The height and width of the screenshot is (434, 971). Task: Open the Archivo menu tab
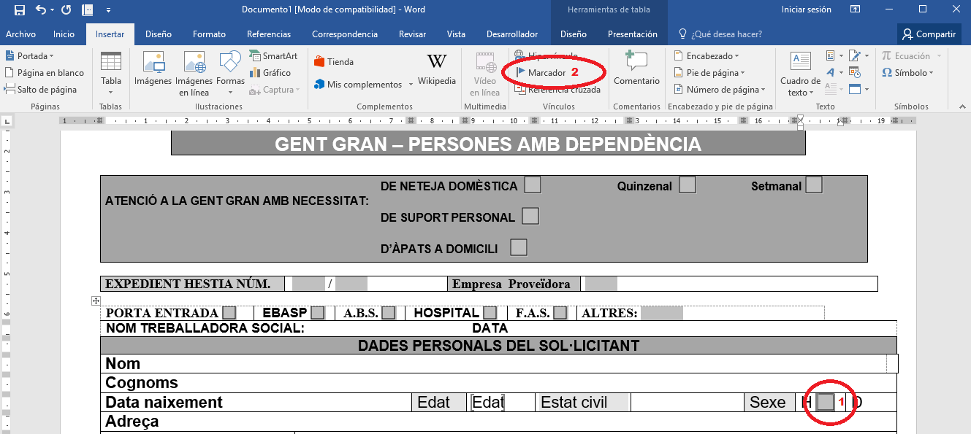20,34
